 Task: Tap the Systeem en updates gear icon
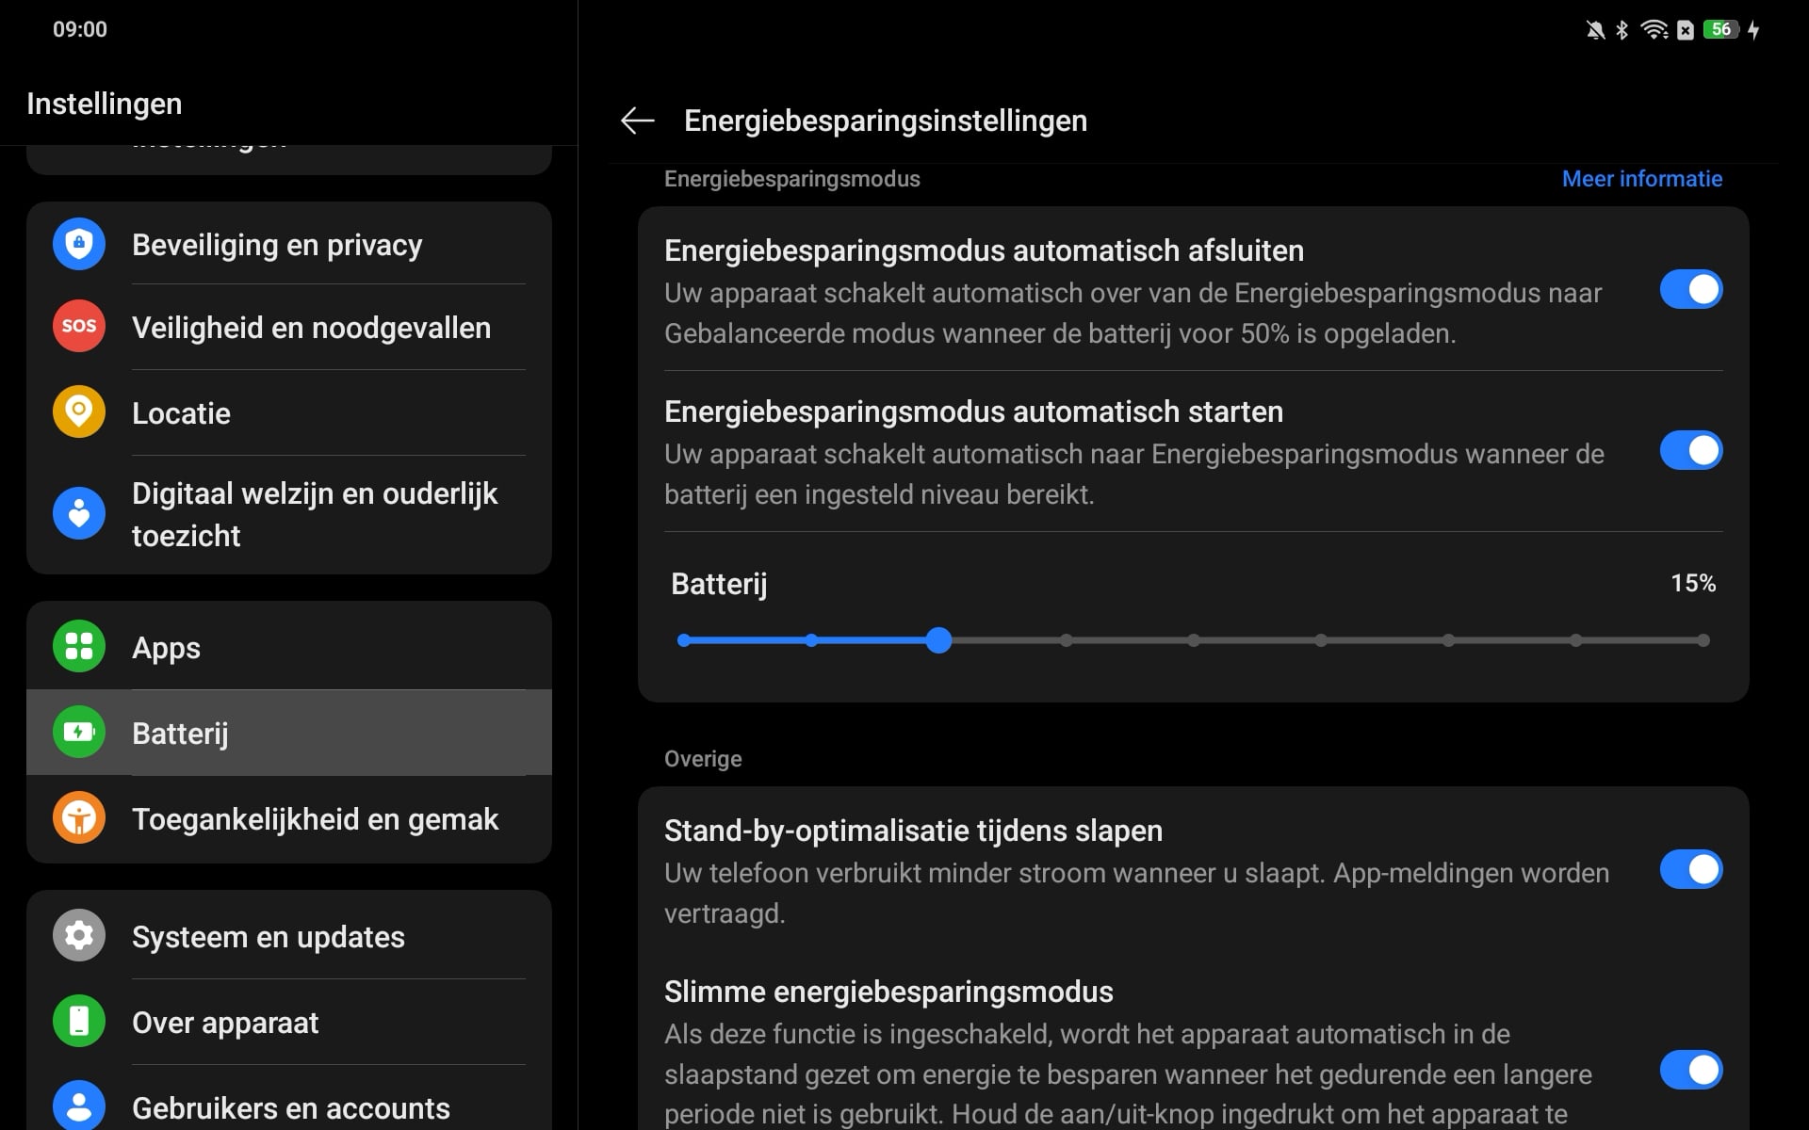pyautogui.click(x=79, y=935)
